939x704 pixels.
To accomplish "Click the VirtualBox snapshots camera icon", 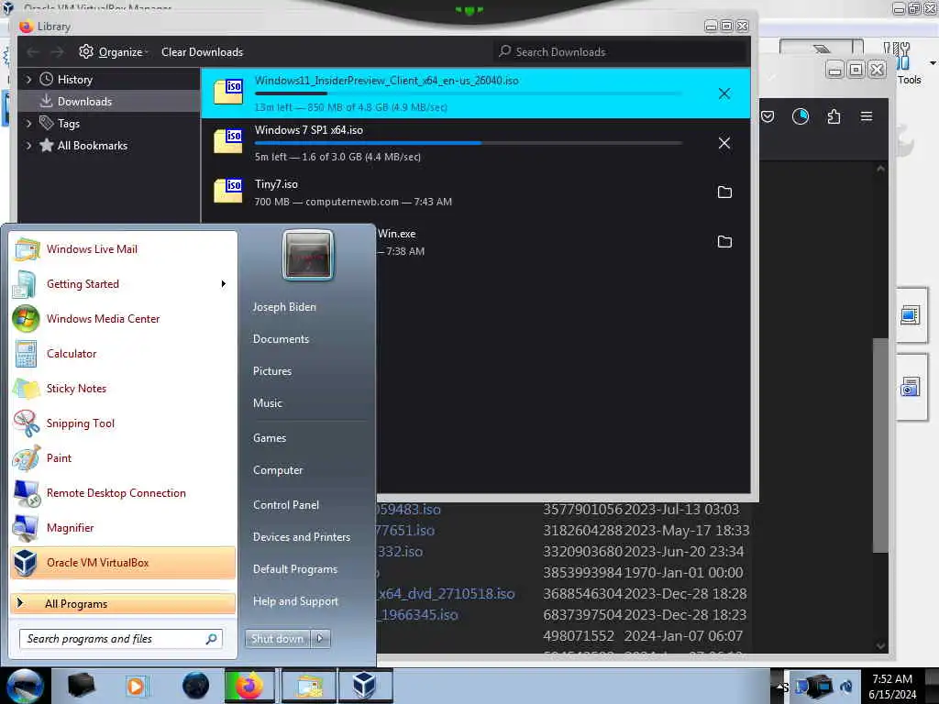I will pyautogui.click(x=910, y=388).
